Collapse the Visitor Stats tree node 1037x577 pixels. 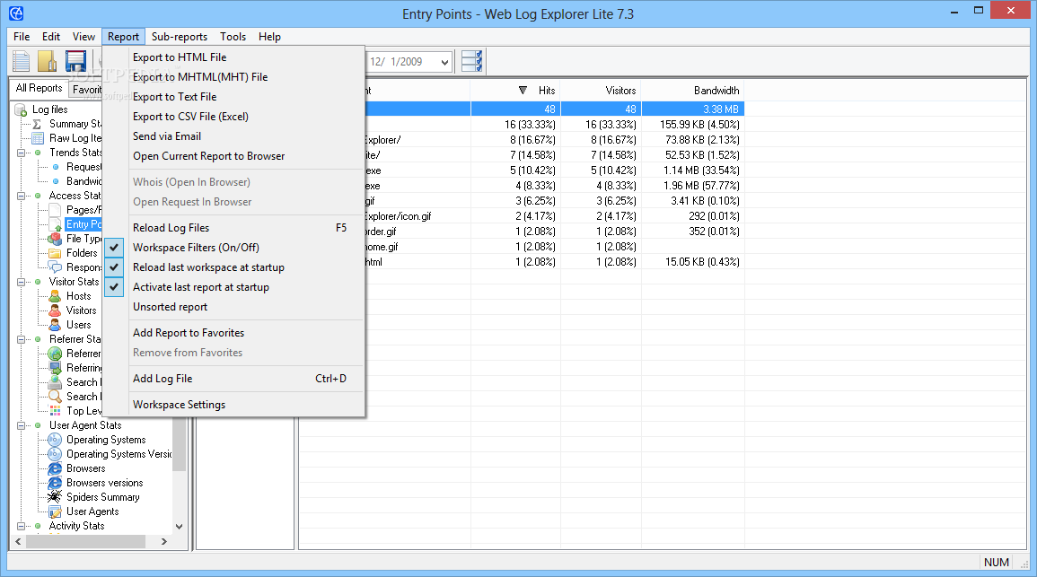(x=21, y=283)
